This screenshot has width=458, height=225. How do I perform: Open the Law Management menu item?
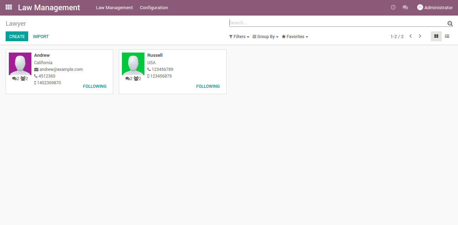(114, 7)
